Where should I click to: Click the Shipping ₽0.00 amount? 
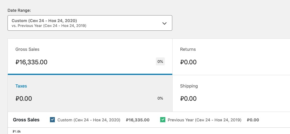[188, 99]
